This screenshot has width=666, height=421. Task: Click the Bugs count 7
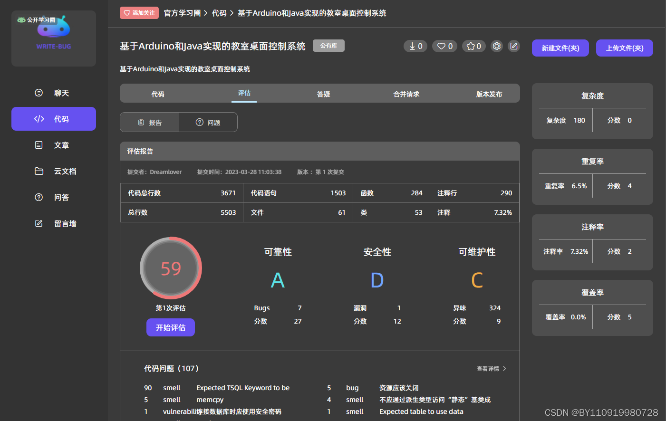point(299,308)
